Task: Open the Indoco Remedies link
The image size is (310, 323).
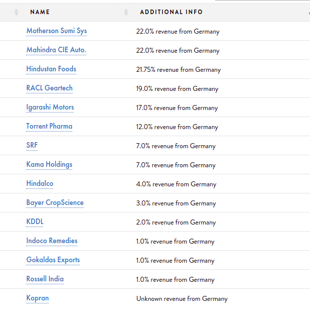Action: pyautogui.click(x=52, y=241)
